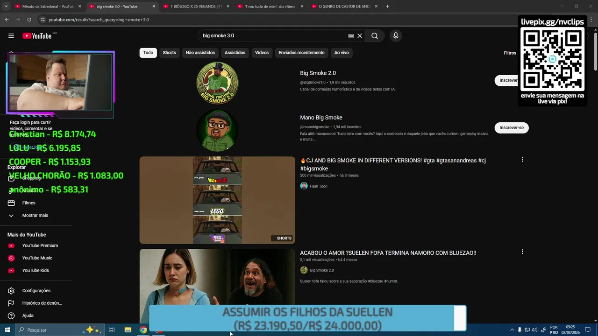Subscribe to Big Smoke 2.0 channel
The height and width of the screenshot is (336, 598).
[506, 80]
